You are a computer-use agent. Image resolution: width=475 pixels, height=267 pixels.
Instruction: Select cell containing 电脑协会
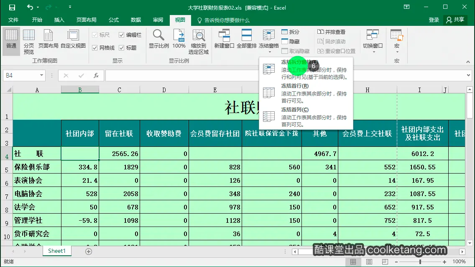(x=37, y=194)
